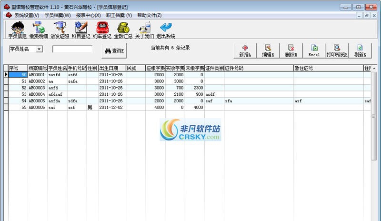Click the search text input box
Viewport: 381px width, 221px height.
point(72,49)
